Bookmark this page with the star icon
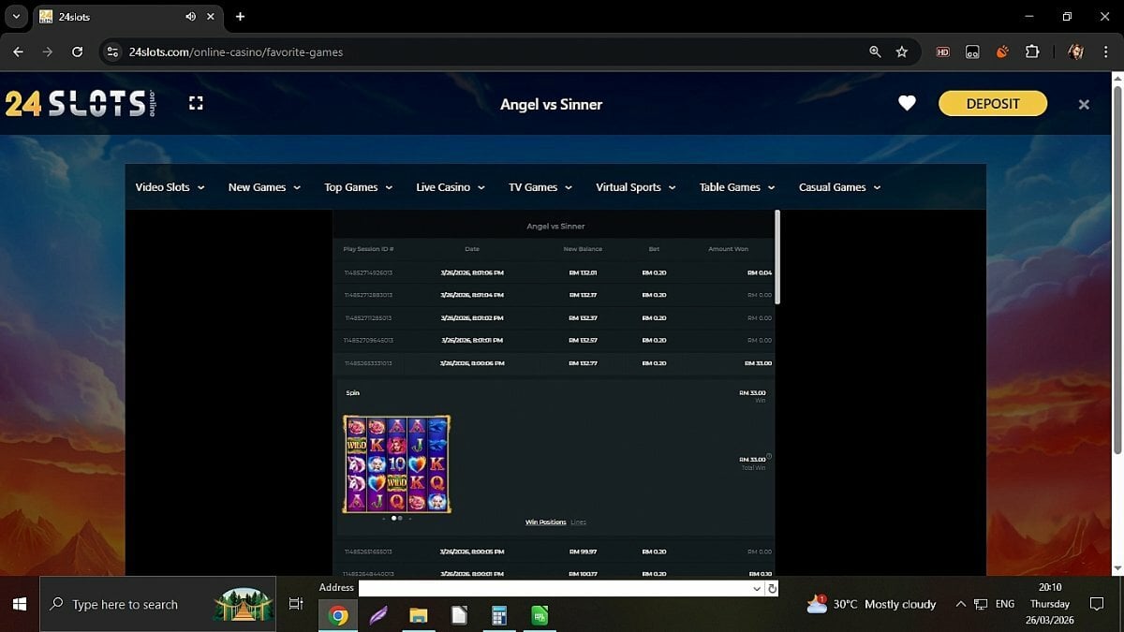 point(902,52)
